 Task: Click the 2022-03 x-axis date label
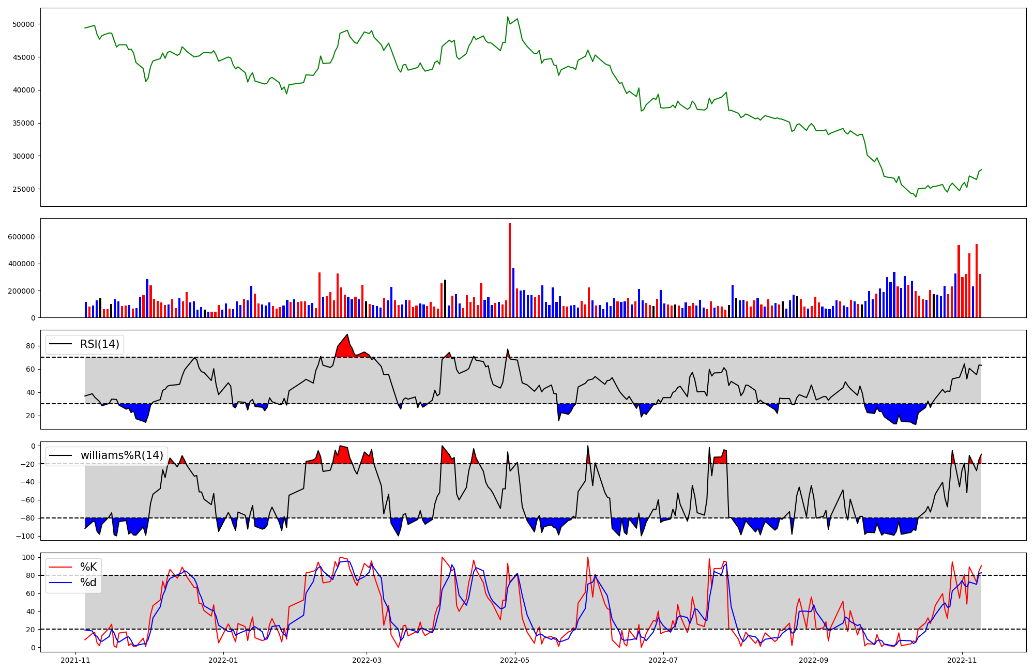[367, 660]
